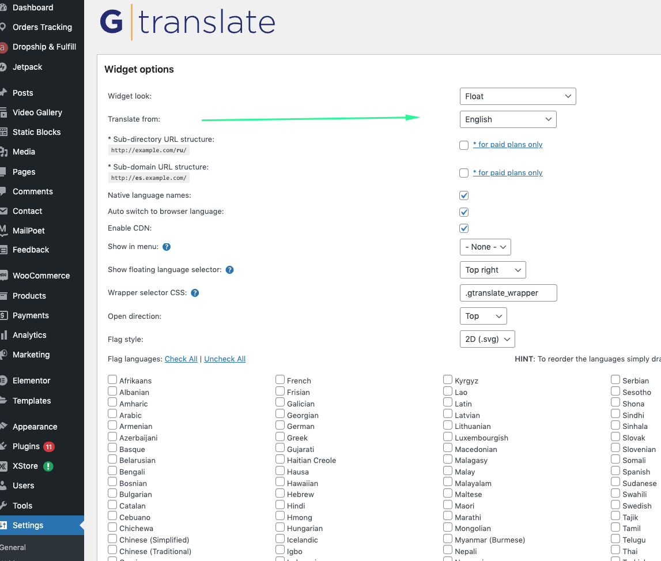Click the Show in menu help icon
The image size is (661, 561).
[x=167, y=247]
